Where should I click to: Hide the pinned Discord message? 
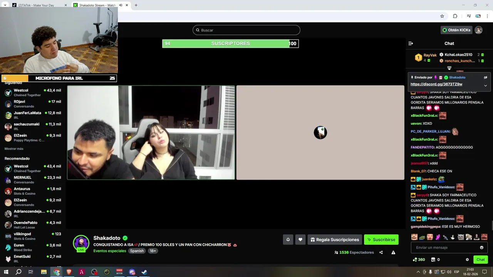pyautogui.click(x=485, y=77)
